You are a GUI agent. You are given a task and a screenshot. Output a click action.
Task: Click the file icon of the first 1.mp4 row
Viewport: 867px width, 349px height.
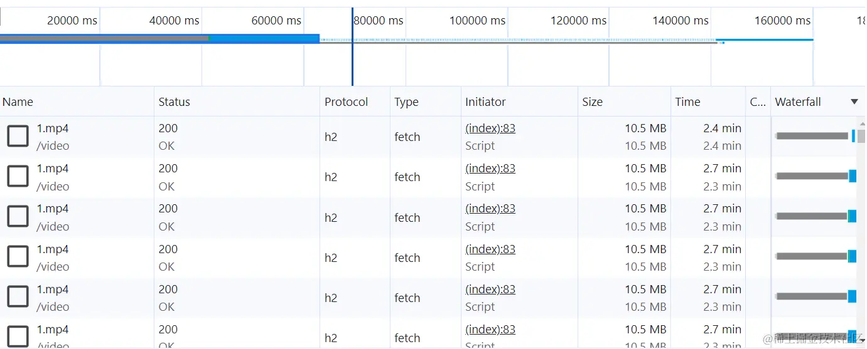18,136
